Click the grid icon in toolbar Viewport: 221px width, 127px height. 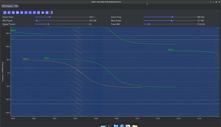(x=18, y=13)
